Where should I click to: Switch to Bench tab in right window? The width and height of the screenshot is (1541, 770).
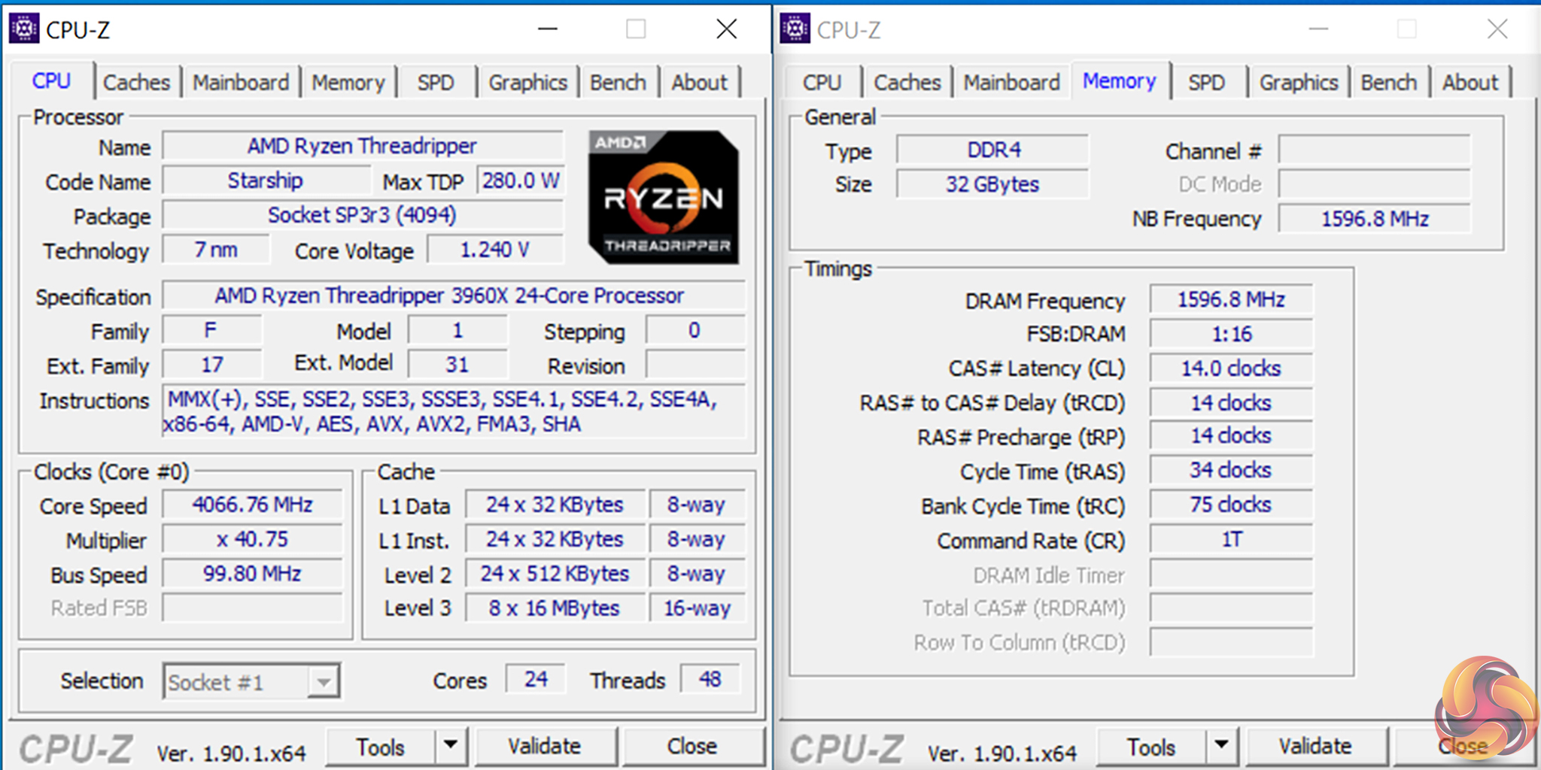pos(1389,82)
